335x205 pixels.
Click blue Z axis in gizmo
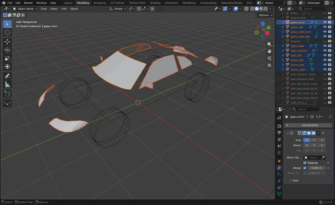(263, 24)
